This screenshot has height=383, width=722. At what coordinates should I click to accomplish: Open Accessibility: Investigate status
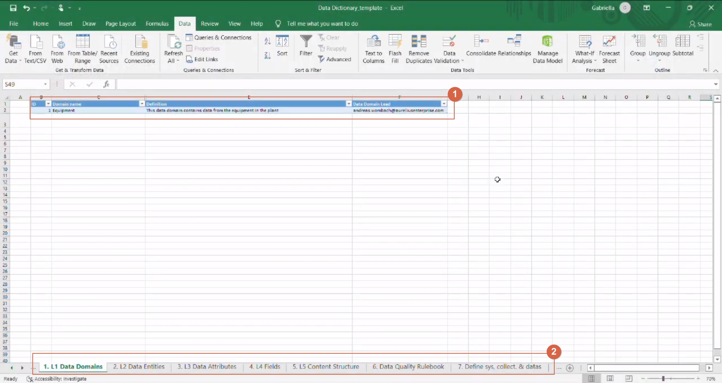(x=56, y=379)
